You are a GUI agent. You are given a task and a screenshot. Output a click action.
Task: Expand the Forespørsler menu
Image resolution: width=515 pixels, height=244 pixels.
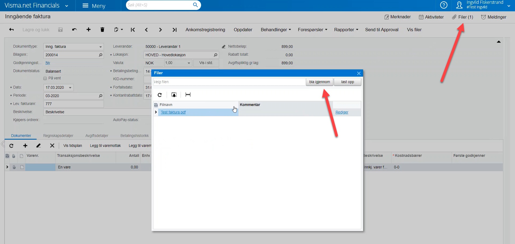[313, 30]
